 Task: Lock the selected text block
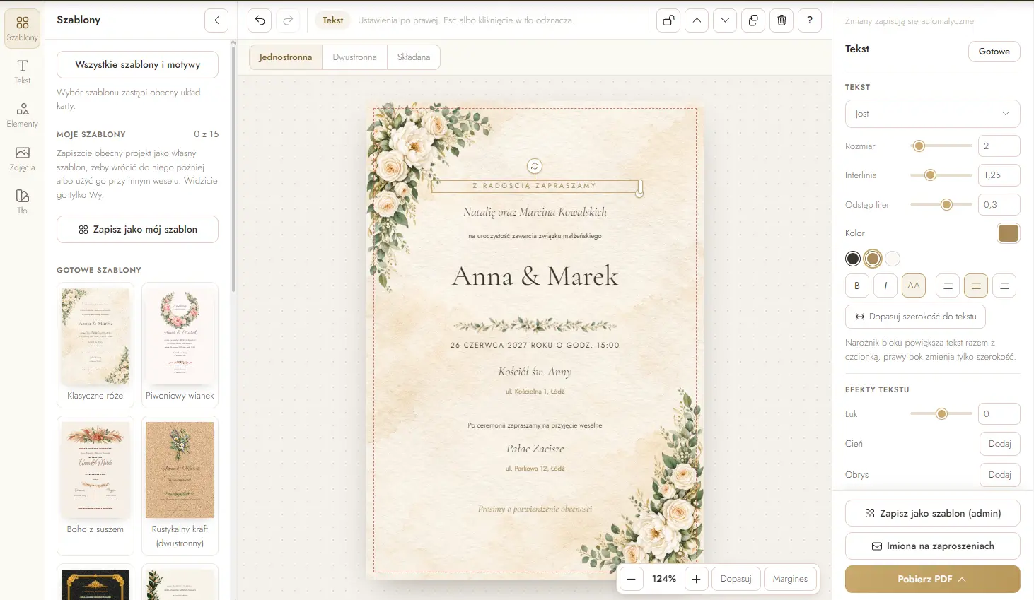point(668,20)
